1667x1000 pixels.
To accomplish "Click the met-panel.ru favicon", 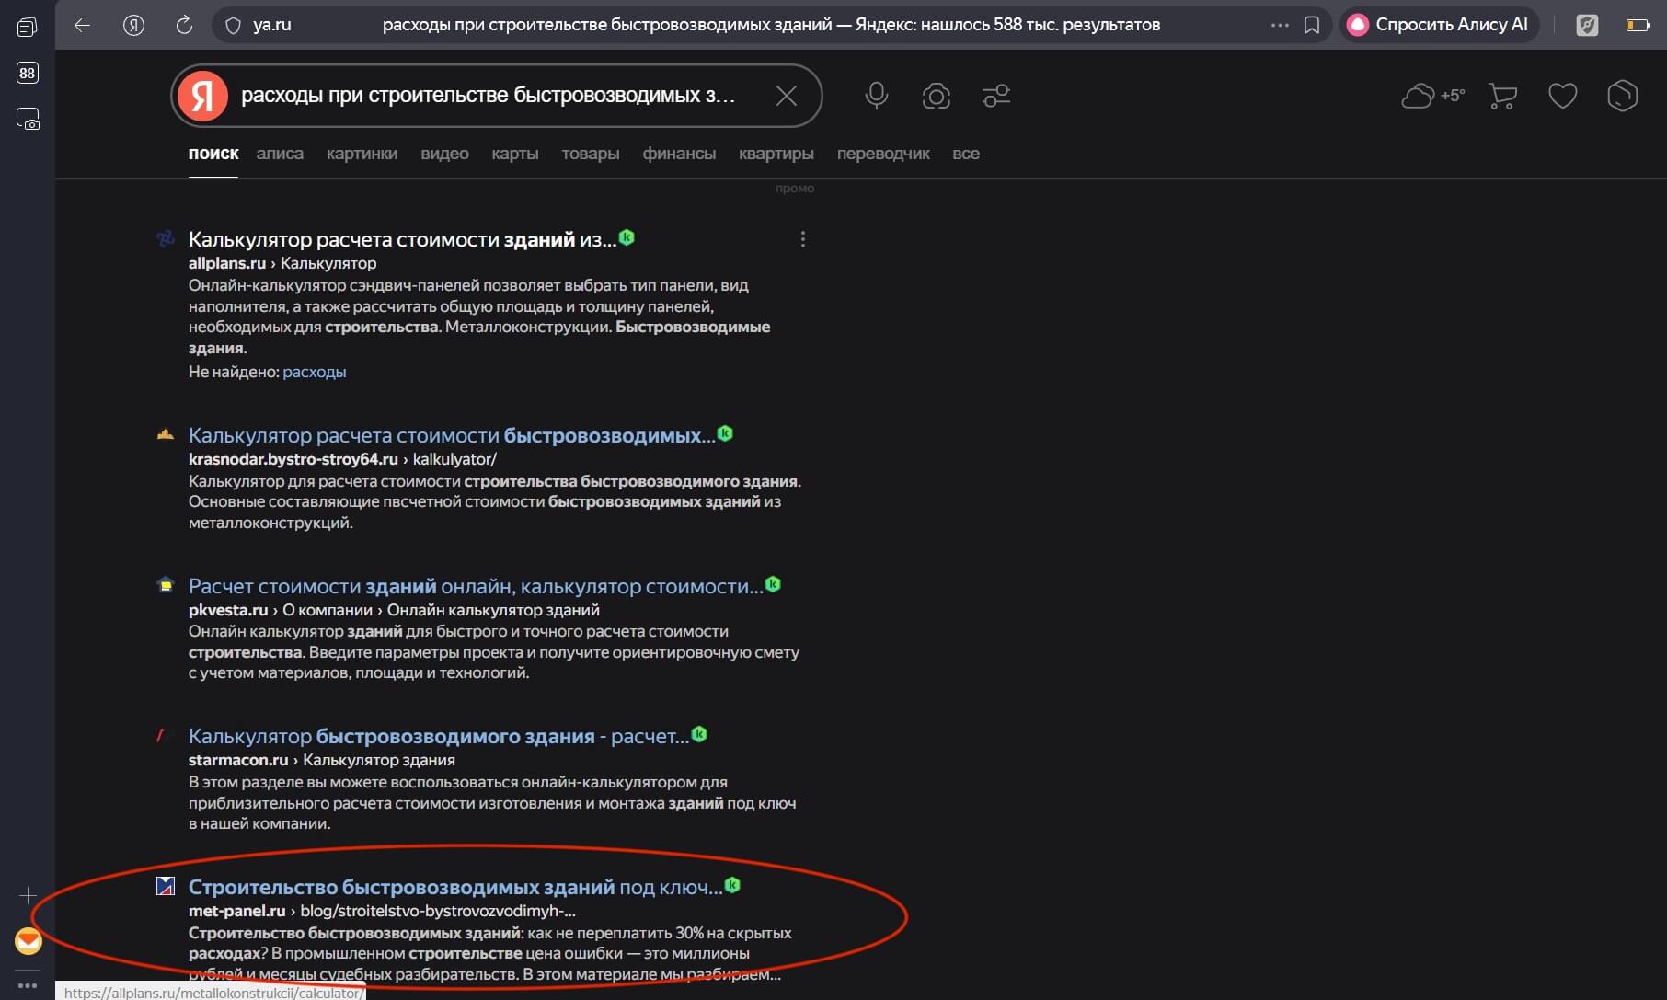I will coord(166,886).
